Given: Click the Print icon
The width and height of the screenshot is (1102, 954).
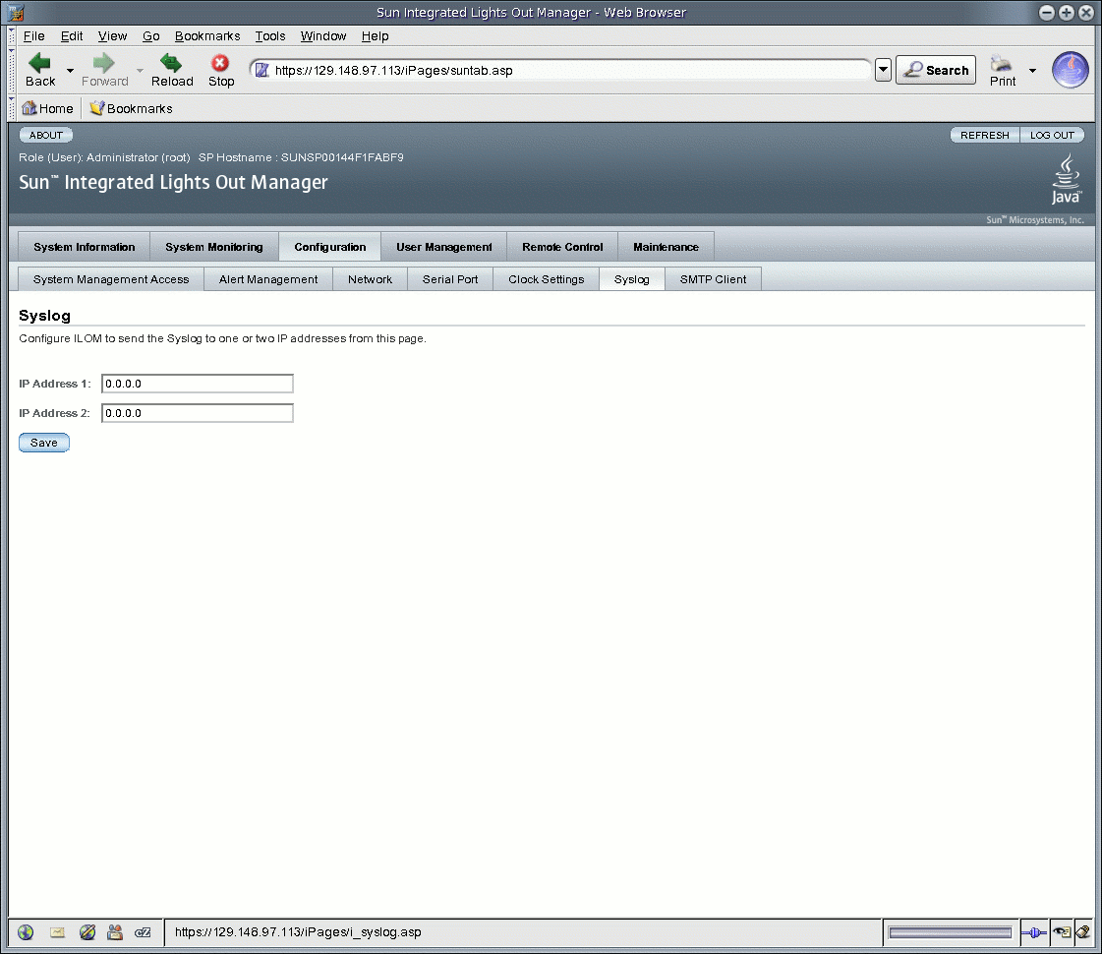Looking at the screenshot, I should point(1001,63).
